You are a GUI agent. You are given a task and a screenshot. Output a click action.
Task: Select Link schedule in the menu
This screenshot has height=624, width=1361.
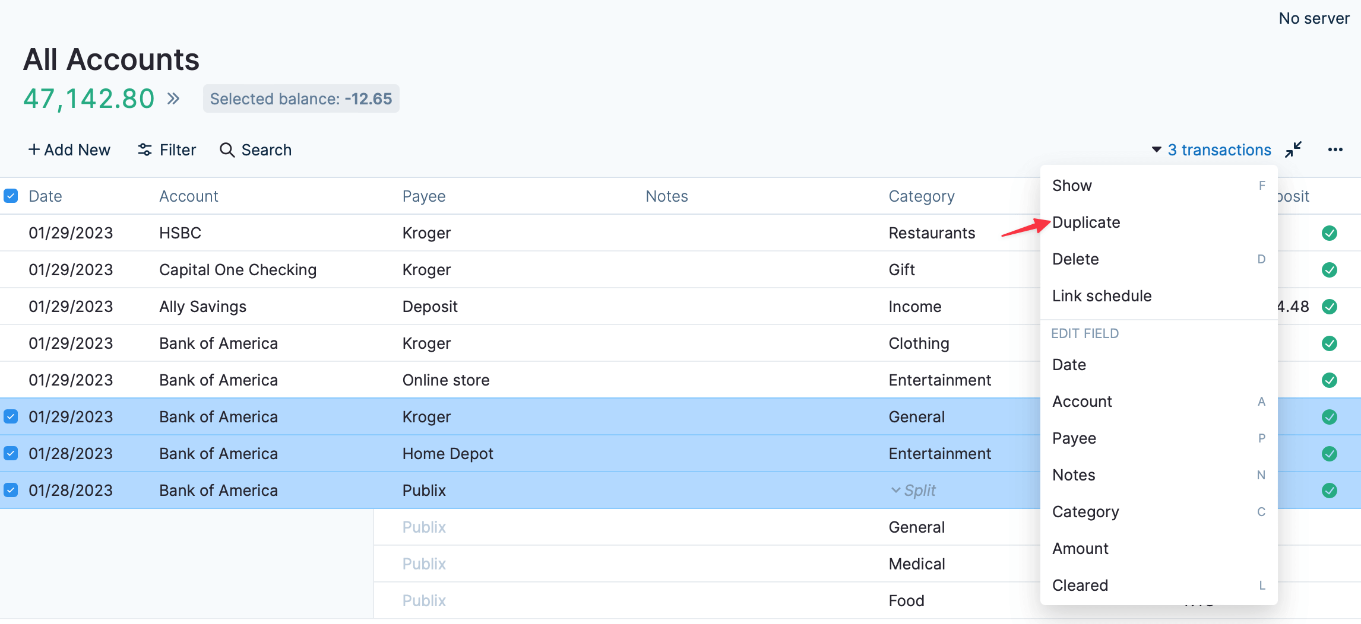(x=1102, y=296)
